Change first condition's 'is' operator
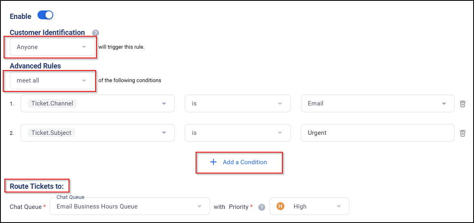 click(x=238, y=103)
